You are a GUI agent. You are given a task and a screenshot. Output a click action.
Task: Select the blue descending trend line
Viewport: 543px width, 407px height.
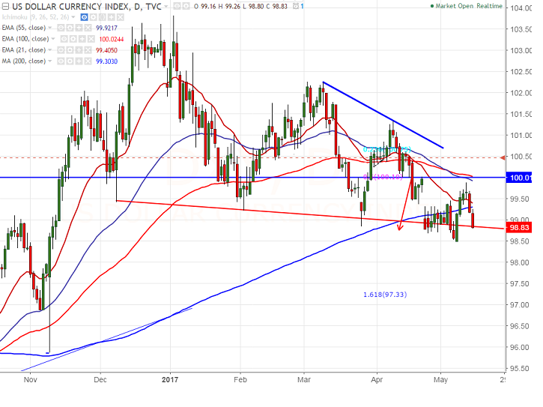tap(383, 115)
